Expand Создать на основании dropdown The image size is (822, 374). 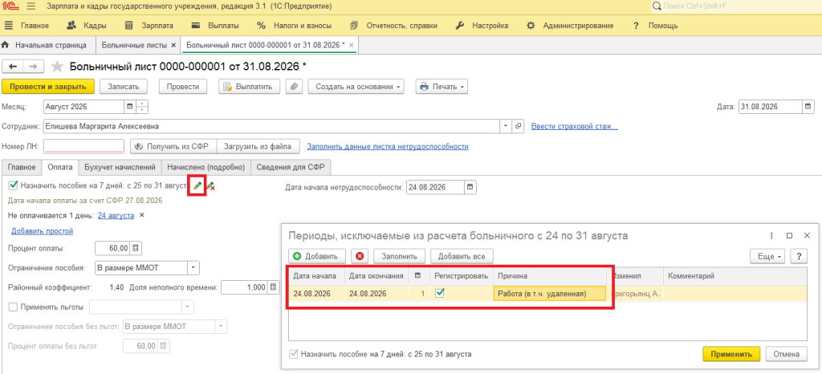click(356, 87)
